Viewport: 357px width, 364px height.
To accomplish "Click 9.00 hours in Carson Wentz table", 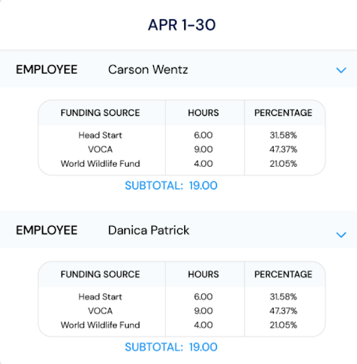I will coord(203,149).
